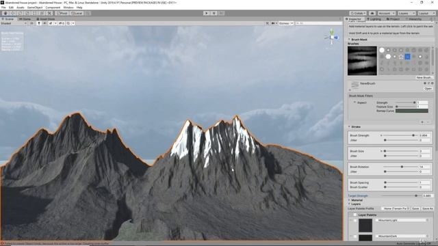The height and width of the screenshot is (246, 438).
Task: Switch to the Game tab
Action: 25,19
